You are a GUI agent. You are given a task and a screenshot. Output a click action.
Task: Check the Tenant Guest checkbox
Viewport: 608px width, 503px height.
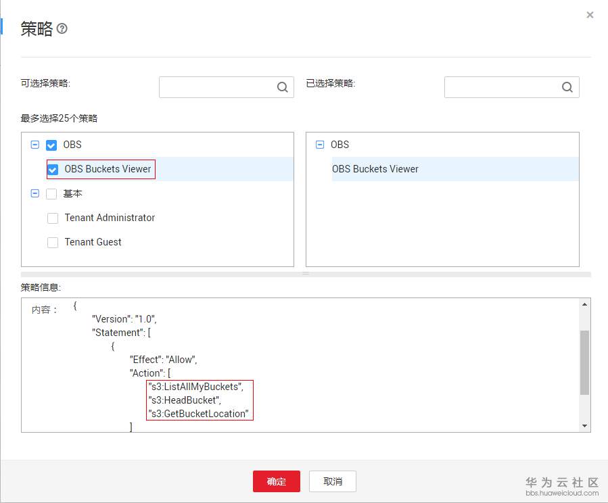click(x=53, y=243)
